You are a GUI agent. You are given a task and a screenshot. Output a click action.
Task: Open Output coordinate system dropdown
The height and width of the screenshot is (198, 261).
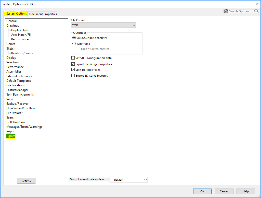pyautogui.click(x=129, y=180)
